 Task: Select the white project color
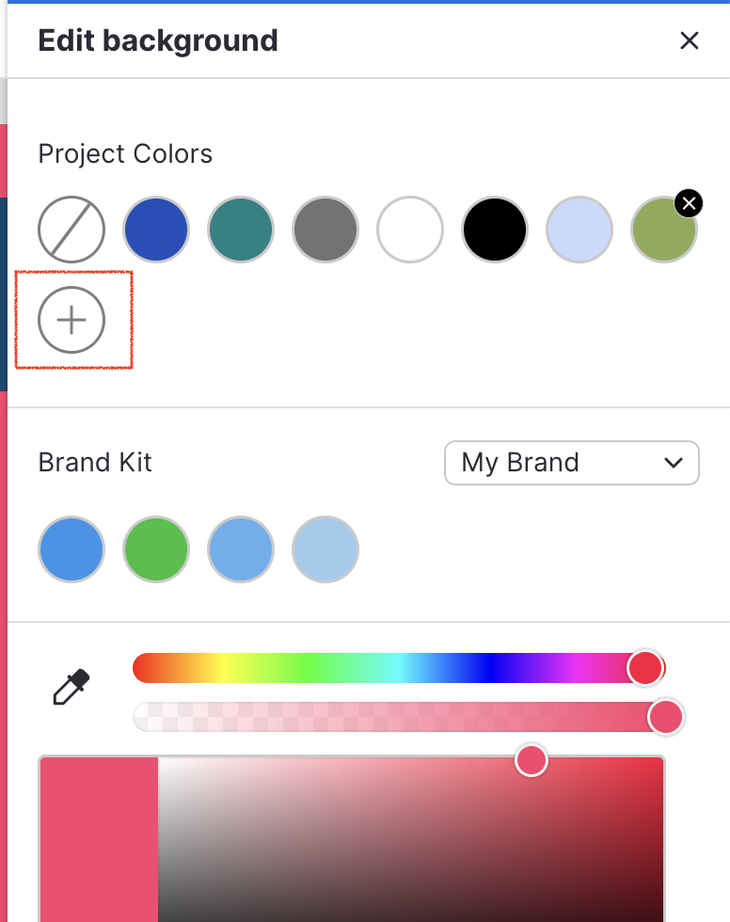pos(410,230)
